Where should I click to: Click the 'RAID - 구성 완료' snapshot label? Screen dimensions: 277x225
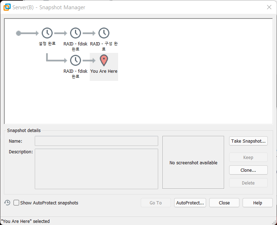pyautogui.click(x=104, y=46)
